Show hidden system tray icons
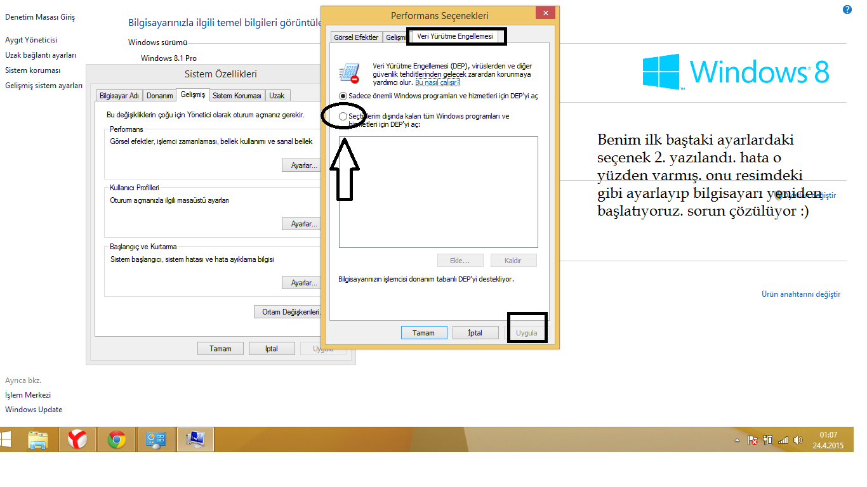The width and height of the screenshot is (867, 487). (x=737, y=440)
